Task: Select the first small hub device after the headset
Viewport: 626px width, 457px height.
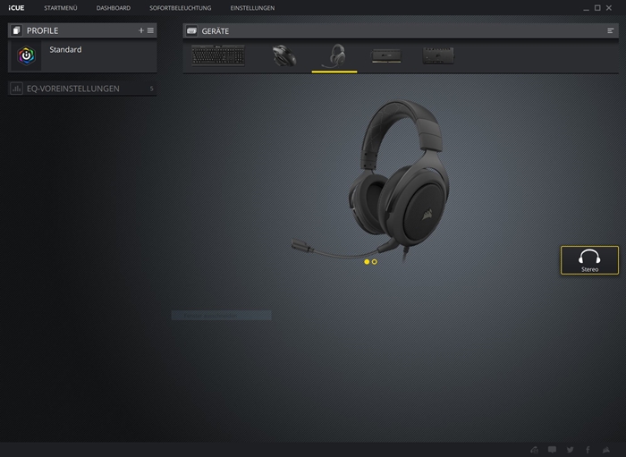Action: tap(386, 55)
